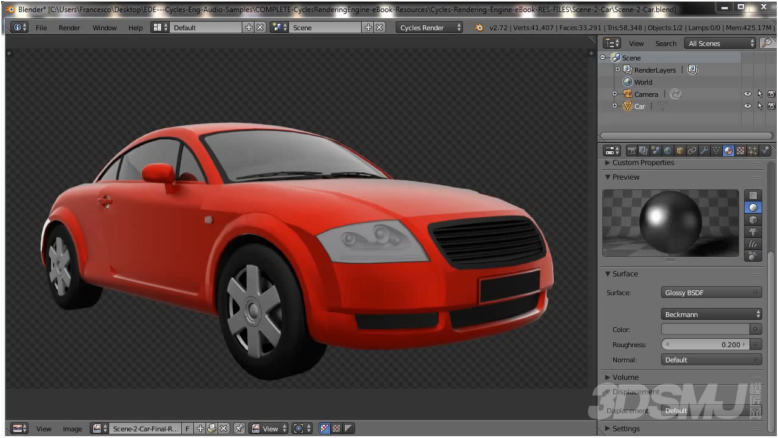Delete the Default screen layout

[260, 28]
